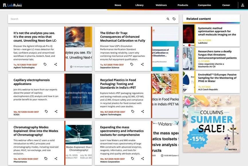Share Expanding the mass spectrometry webinar

pos(143,159)
